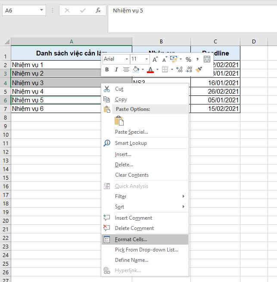Select Copy in the context menu

(121, 99)
